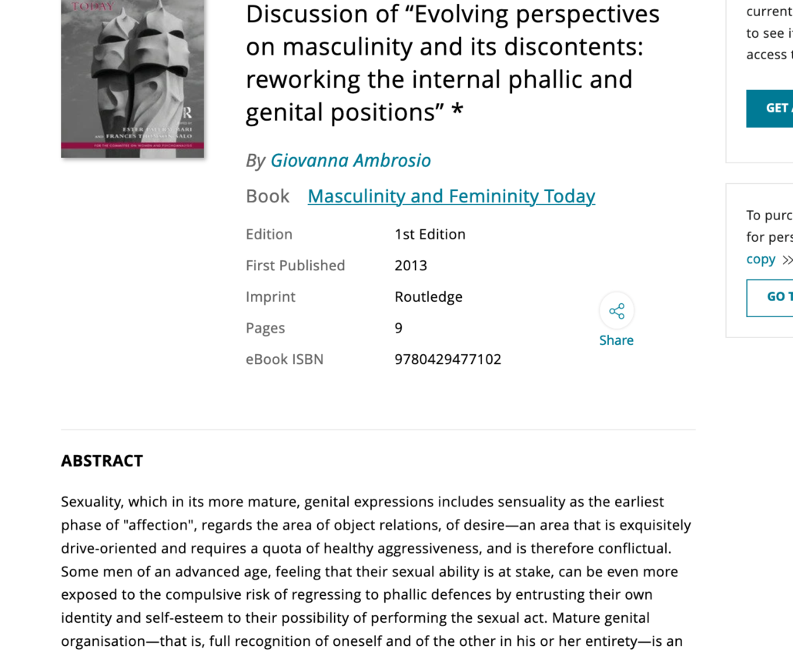Click the 'Book' label before the title link
Image resolution: width=793 pixels, height=652 pixels.
click(x=267, y=196)
